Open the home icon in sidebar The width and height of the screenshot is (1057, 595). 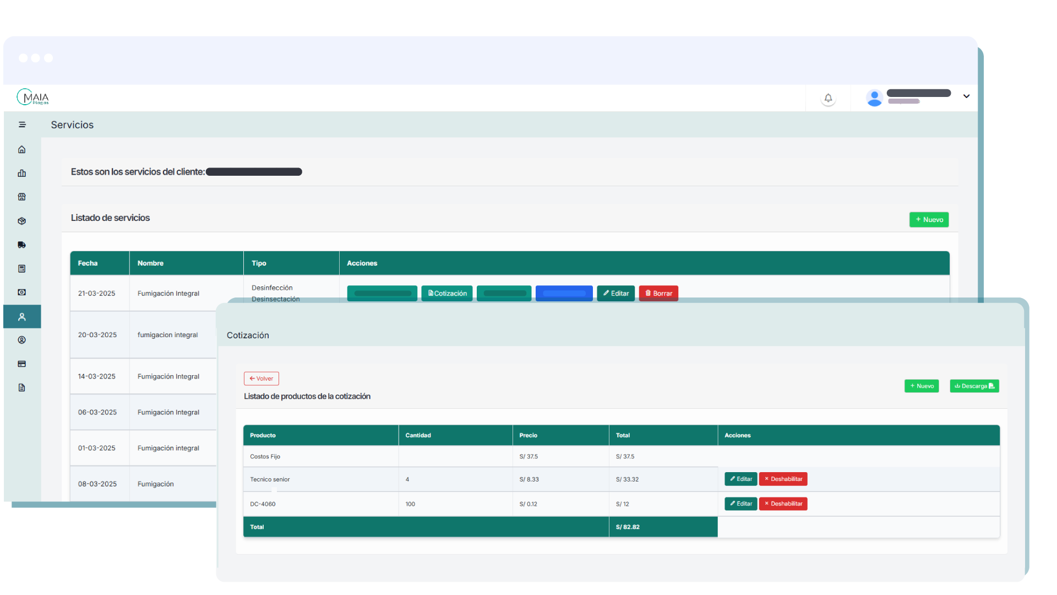point(22,149)
